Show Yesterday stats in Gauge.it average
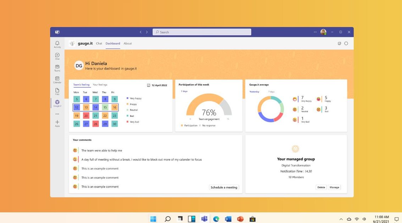 [x=254, y=91]
